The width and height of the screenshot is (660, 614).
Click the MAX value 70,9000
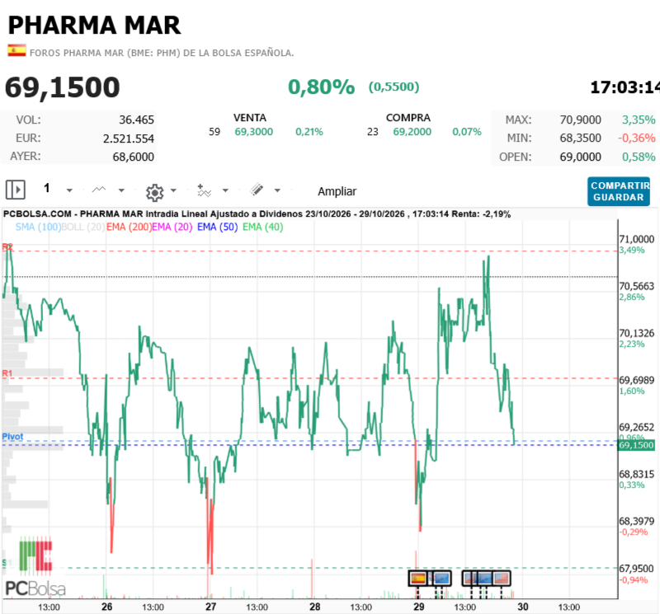click(x=581, y=120)
